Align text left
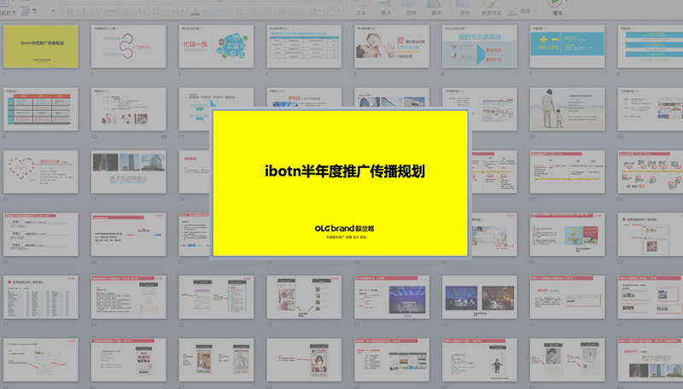683x389 pixels. pyautogui.click(x=240, y=11)
